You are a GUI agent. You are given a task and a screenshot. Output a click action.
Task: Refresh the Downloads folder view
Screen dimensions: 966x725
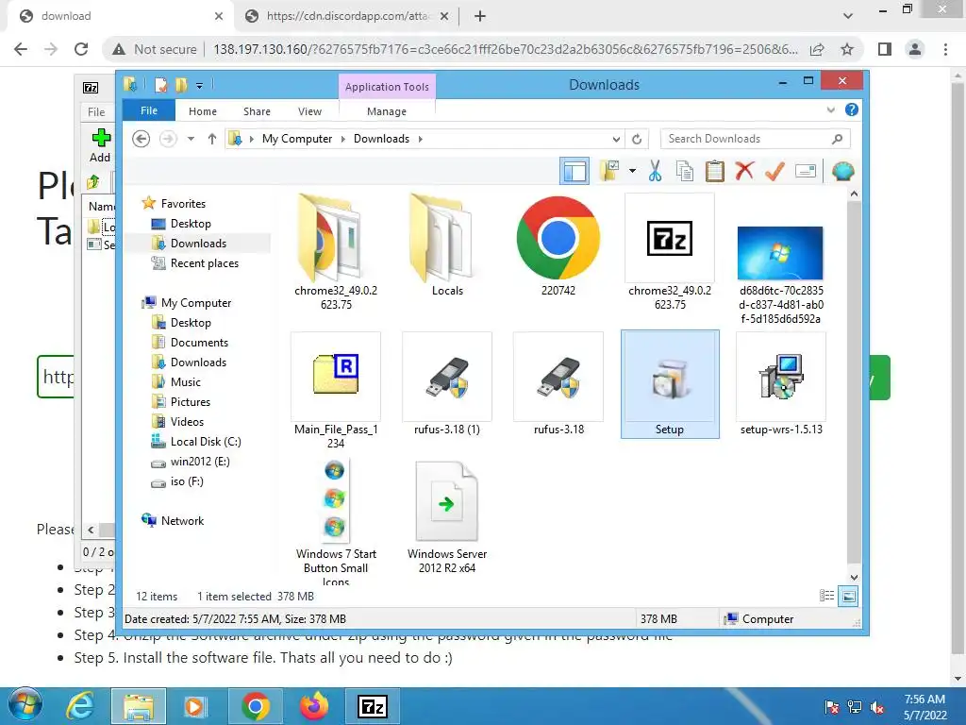pyautogui.click(x=637, y=139)
